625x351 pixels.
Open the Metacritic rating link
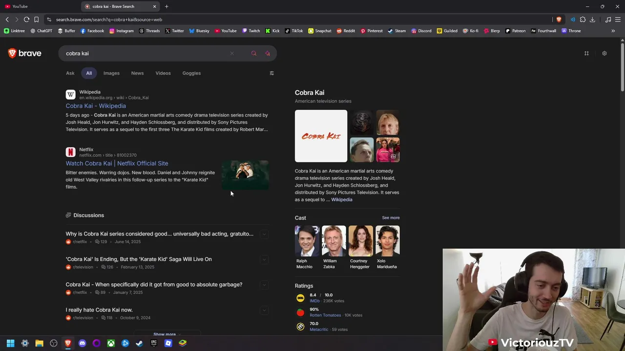coord(319,330)
